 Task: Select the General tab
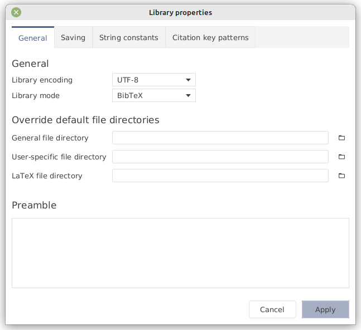coord(33,38)
